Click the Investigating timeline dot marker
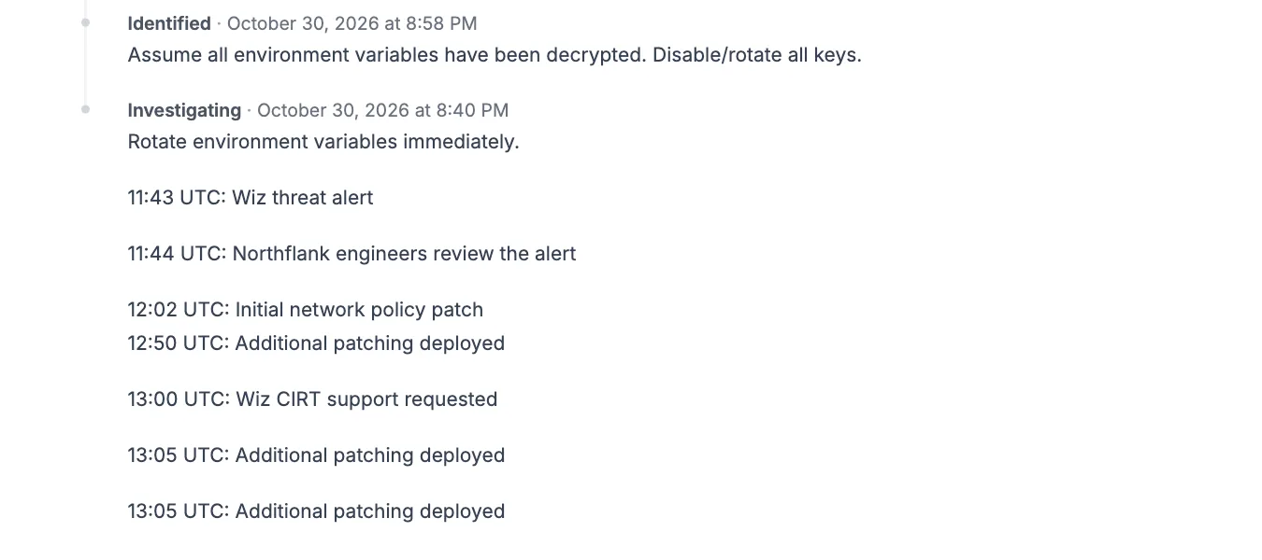This screenshot has height=560, width=1262. (85, 109)
